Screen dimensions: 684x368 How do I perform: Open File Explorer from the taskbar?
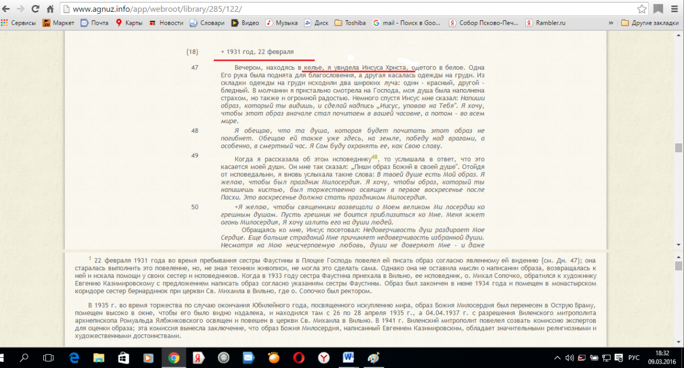pyautogui.click(x=99, y=358)
